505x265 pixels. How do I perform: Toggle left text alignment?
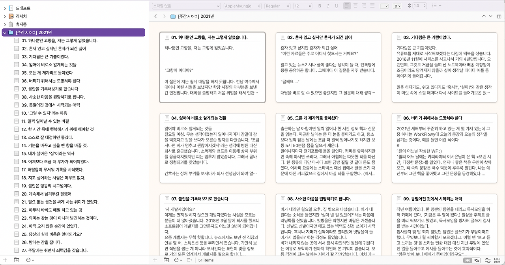point(347,6)
